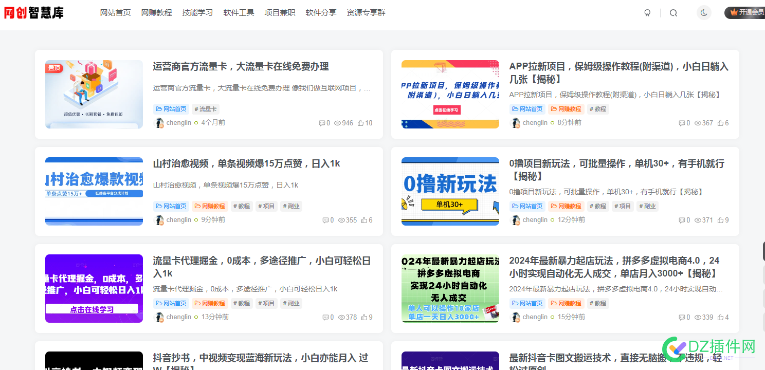
Task: Click the comment bubble icon on 运营商官方流量卡 post
Action: (x=322, y=122)
